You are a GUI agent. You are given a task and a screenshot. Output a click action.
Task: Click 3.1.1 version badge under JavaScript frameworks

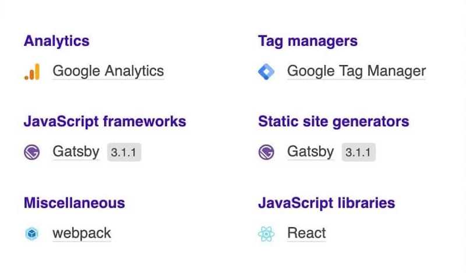[x=124, y=153]
